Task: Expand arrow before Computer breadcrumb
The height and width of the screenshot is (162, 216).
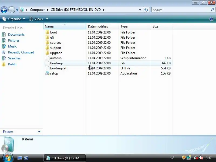Action: [x=27, y=10]
